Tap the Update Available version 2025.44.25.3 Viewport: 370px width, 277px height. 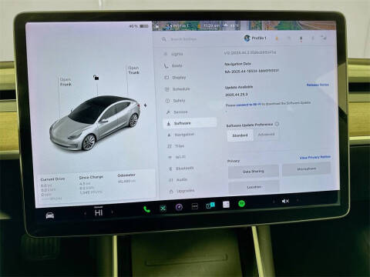237,95
